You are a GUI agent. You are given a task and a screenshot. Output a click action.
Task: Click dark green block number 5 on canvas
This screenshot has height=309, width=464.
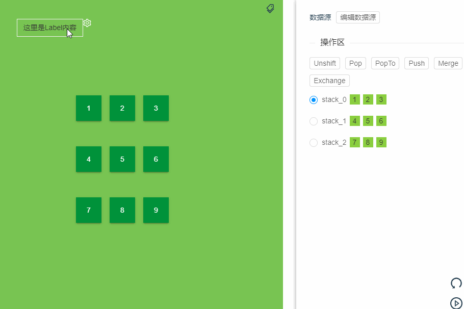coord(122,159)
